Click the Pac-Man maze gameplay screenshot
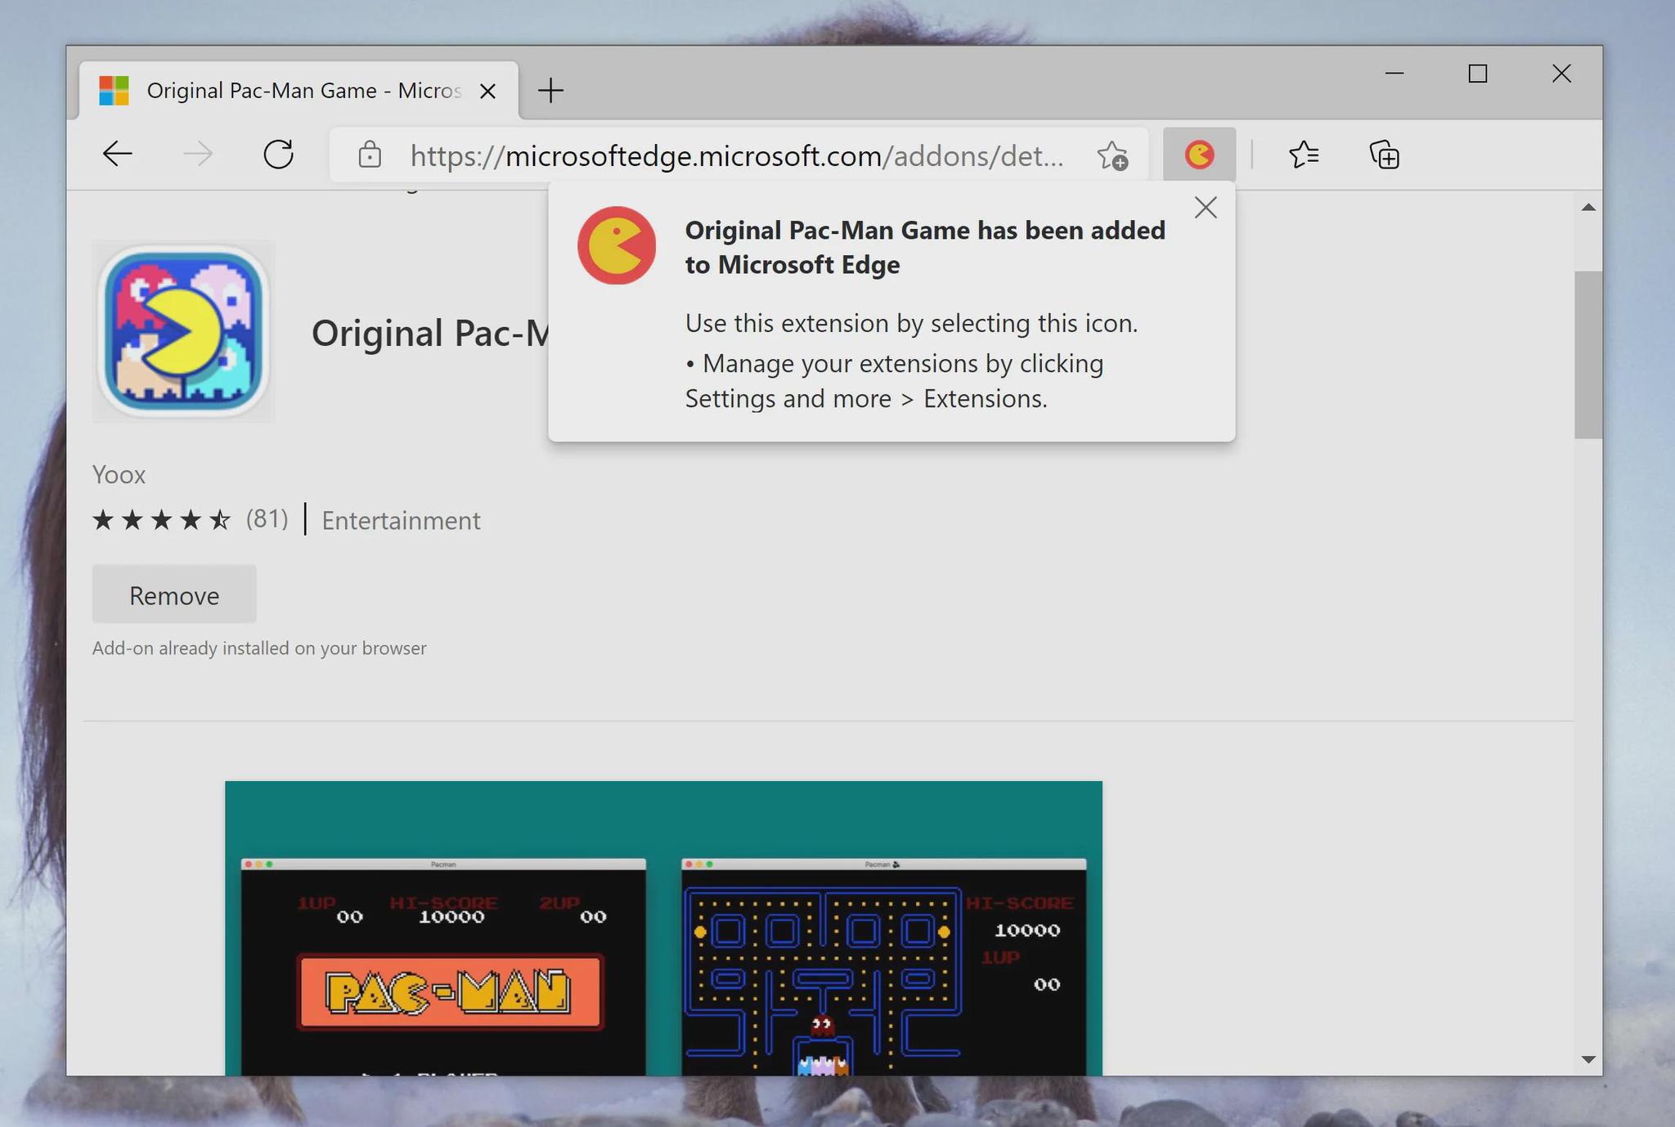Screen dimensions: 1675x1127 pyautogui.click(x=883, y=967)
